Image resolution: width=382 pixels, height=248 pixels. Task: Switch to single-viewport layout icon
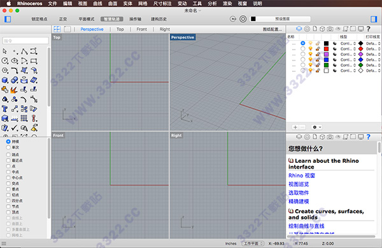[67, 29]
